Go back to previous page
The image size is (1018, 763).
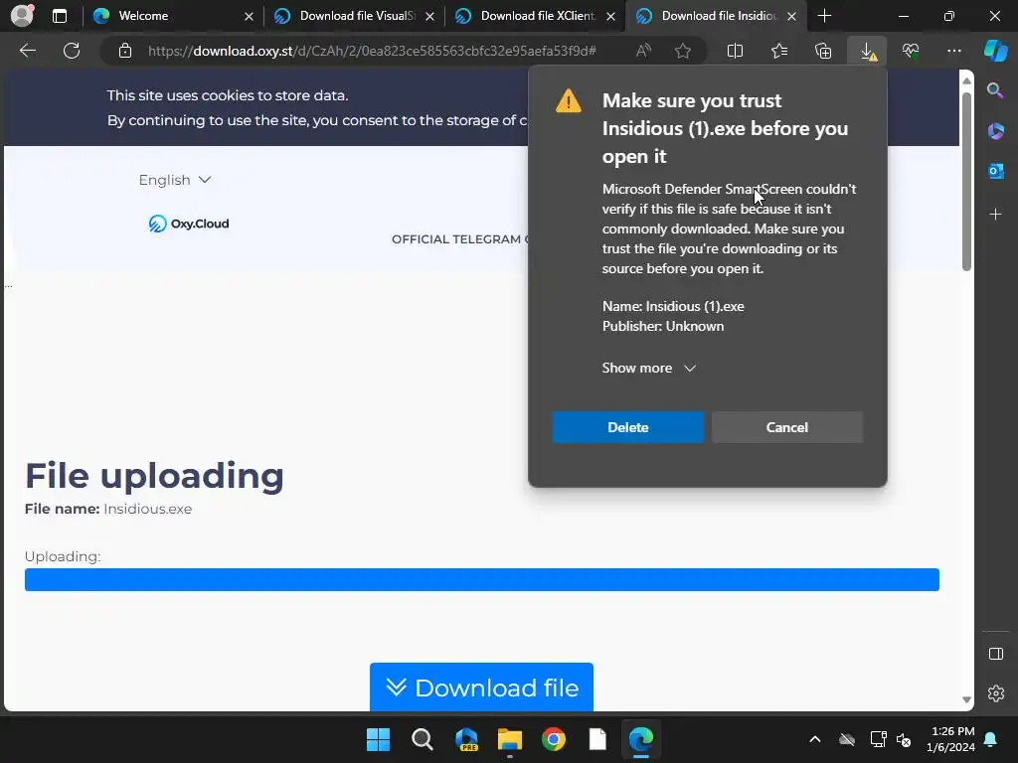[28, 51]
